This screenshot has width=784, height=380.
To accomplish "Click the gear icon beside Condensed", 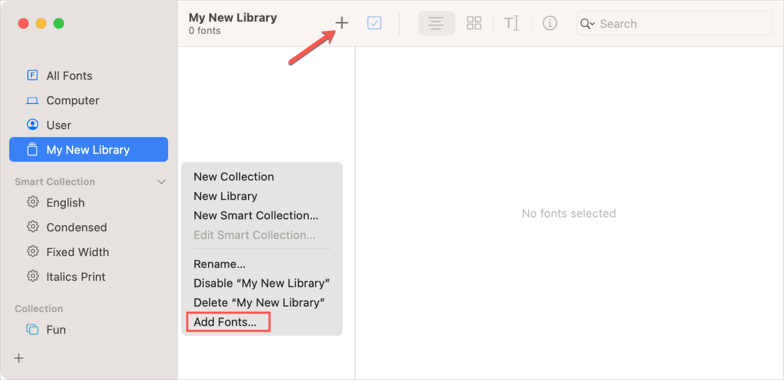I will pyautogui.click(x=33, y=227).
